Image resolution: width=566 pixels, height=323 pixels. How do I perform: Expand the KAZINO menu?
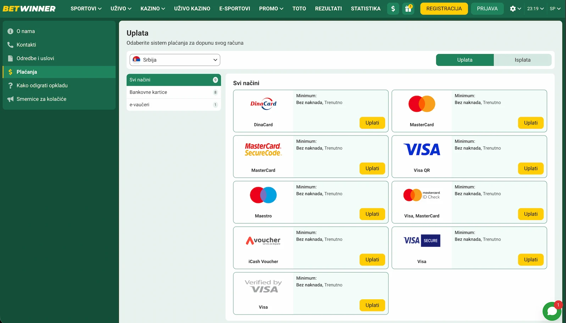coord(153,8)
